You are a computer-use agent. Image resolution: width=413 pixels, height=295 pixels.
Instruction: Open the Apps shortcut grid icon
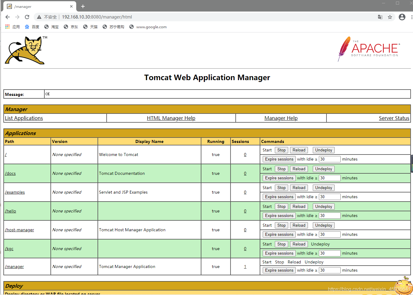8,27
